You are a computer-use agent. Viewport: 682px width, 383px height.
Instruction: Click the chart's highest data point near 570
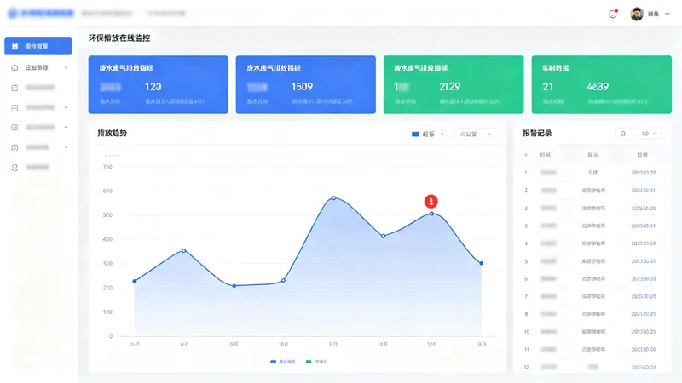pyautogui.click(x=333, y=198)
